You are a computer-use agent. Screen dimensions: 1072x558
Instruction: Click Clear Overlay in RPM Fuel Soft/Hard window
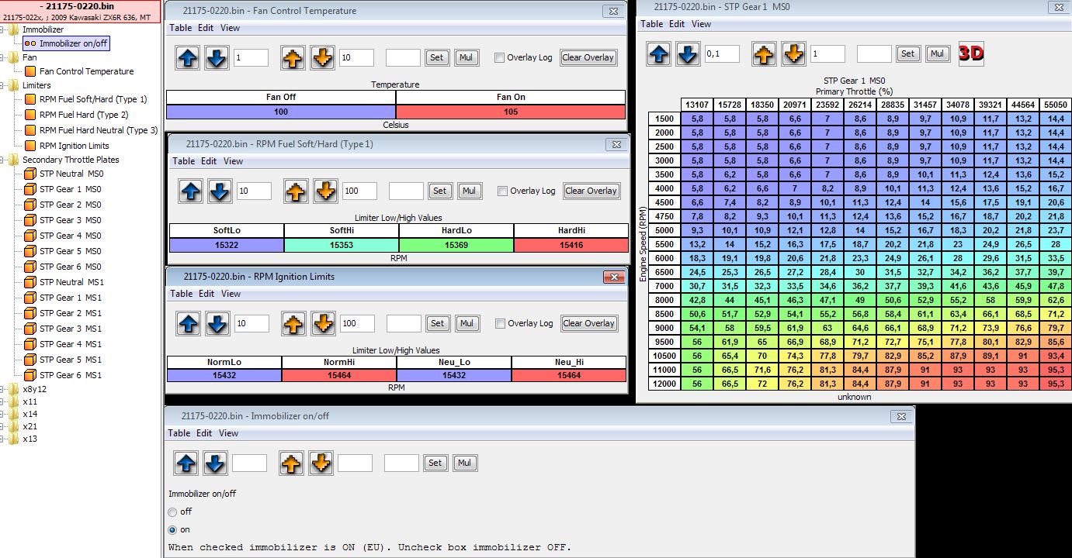pos(591,191)
